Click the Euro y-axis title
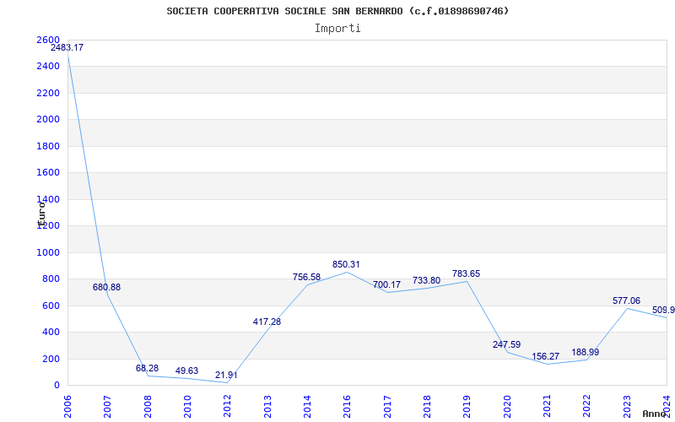The height and width of the screenshot is (422, 675). pyautogui.click(x=41, y=214)
